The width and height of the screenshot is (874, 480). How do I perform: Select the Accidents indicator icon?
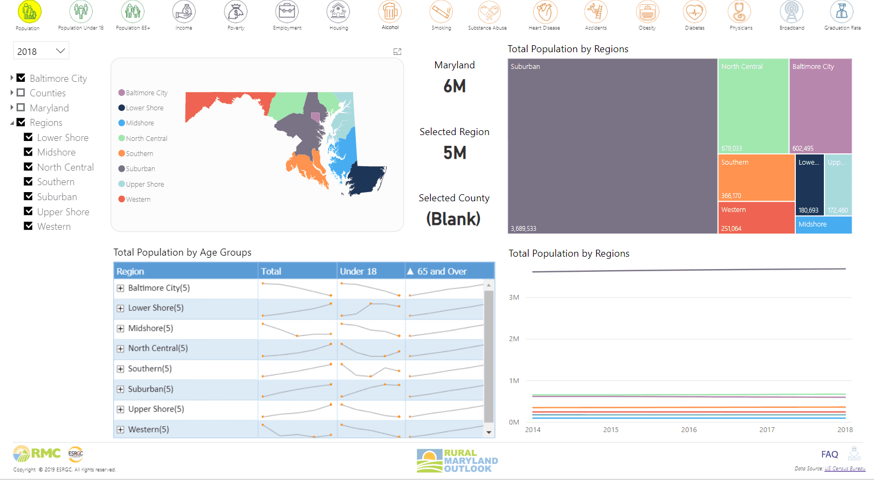pos(596,11)
